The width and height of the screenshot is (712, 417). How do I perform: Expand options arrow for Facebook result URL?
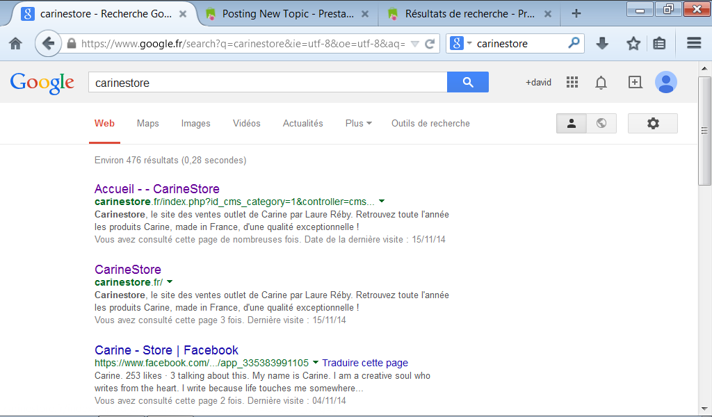click(315, 363)
